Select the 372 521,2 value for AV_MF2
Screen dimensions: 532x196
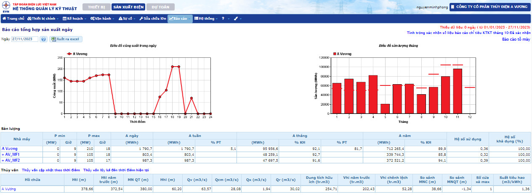coord(384,160)
